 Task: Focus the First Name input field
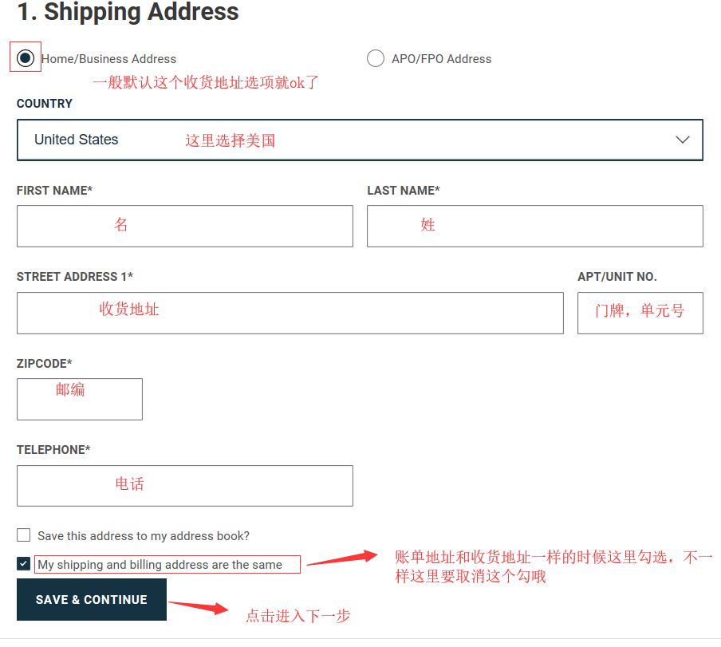tap(184, 226)
